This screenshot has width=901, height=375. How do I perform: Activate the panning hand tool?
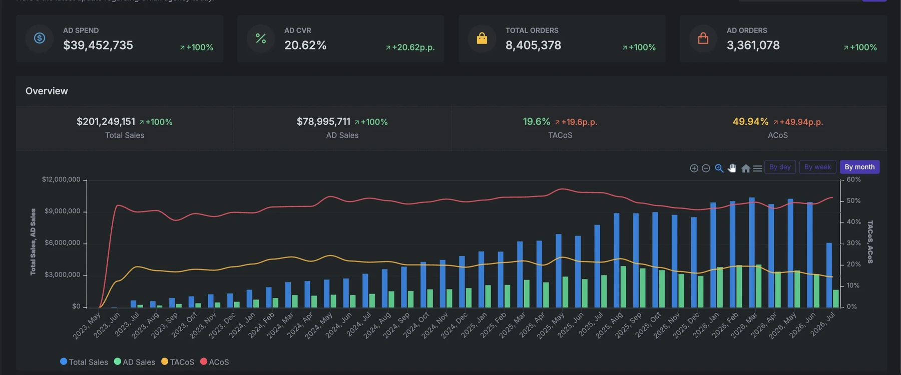(x=732, y=168)
